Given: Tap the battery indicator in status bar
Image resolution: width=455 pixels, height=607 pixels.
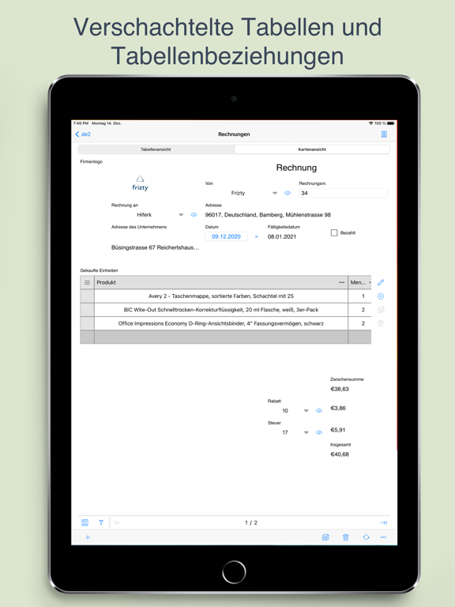Looking at the screenshot, I should tap(391, 123).
